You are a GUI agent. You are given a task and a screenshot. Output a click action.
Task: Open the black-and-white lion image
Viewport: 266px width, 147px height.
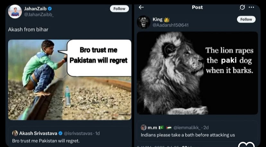[x=197, y=73]
